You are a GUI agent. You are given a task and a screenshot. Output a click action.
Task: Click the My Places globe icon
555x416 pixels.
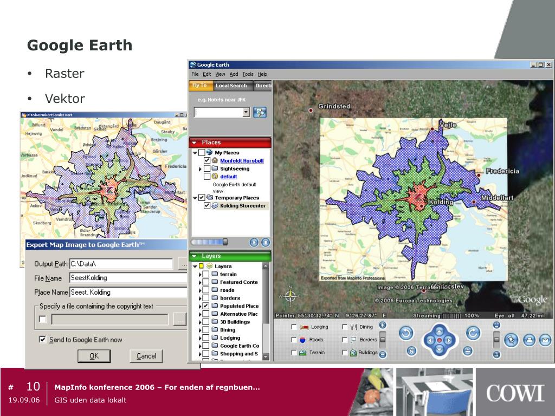pos(210,152)
